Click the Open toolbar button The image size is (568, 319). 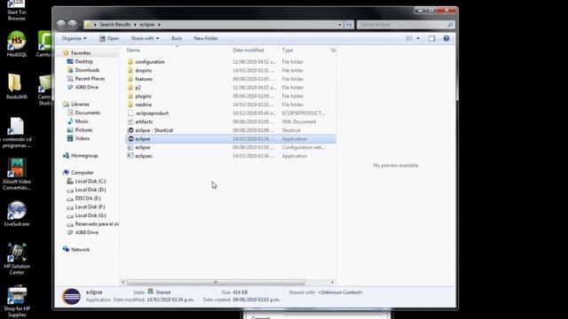click(109, 38)
